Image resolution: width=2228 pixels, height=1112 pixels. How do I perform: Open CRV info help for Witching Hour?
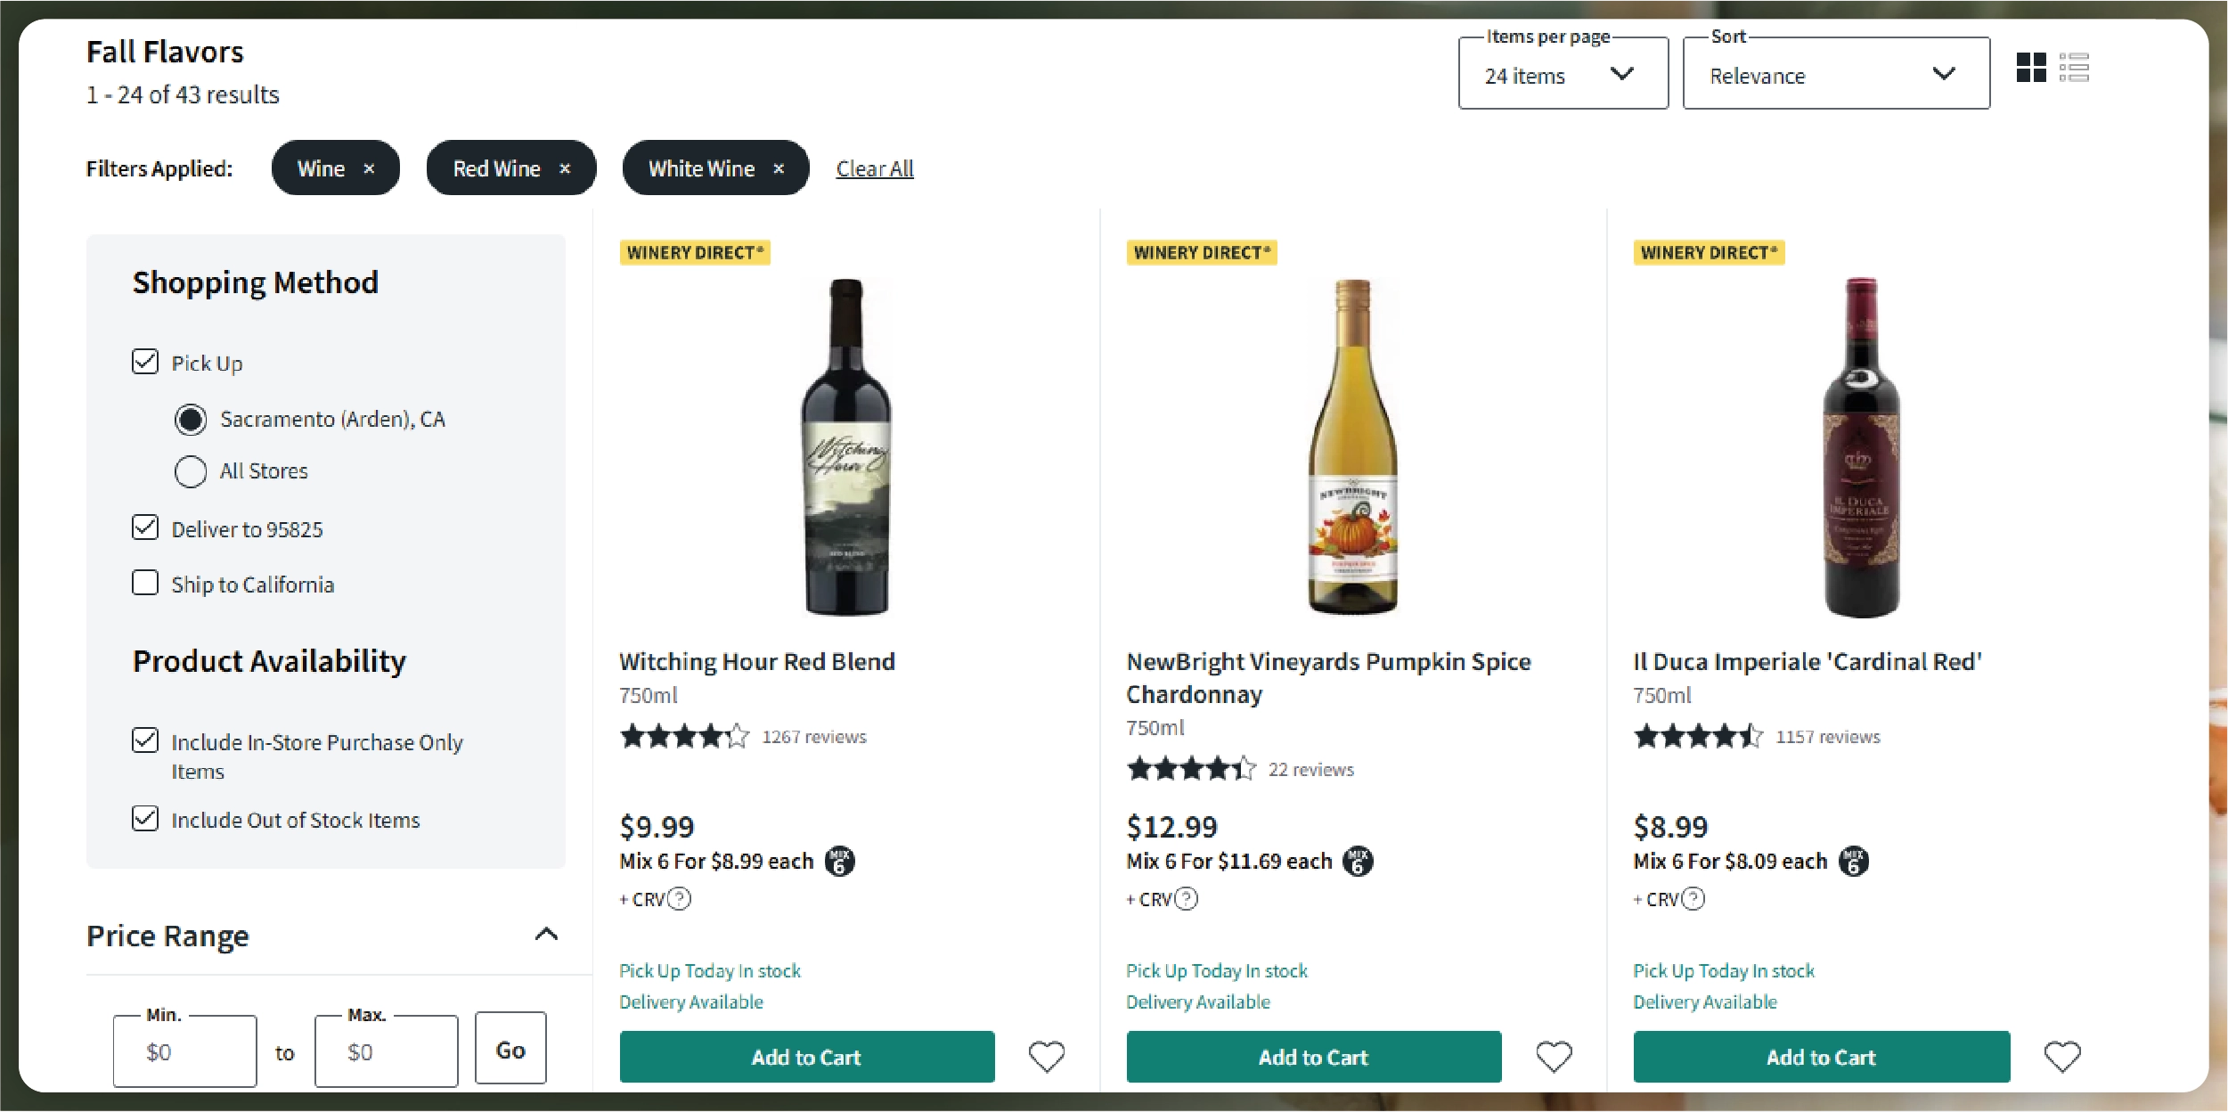coord(679,899)
